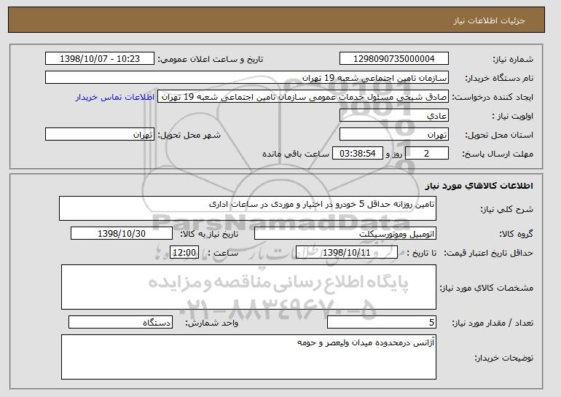This screenshot has width=561, height=397.
Task: Click the جزئیات اطلاعات نیاز header title
Action: [490, 20]
